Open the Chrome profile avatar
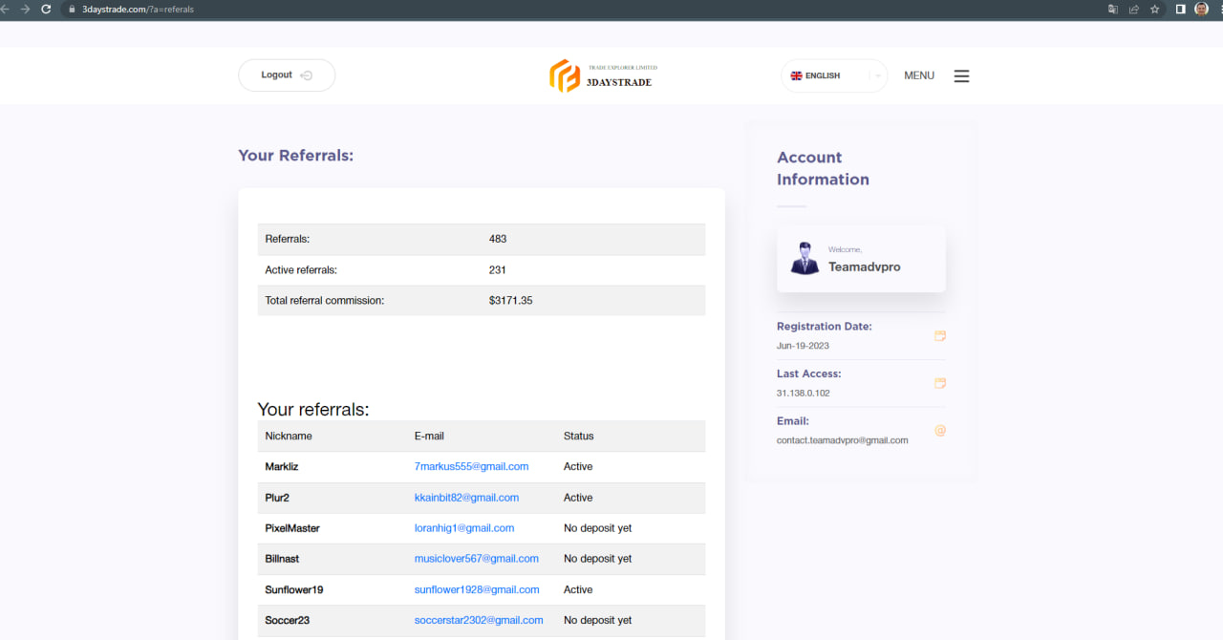 1201,9
